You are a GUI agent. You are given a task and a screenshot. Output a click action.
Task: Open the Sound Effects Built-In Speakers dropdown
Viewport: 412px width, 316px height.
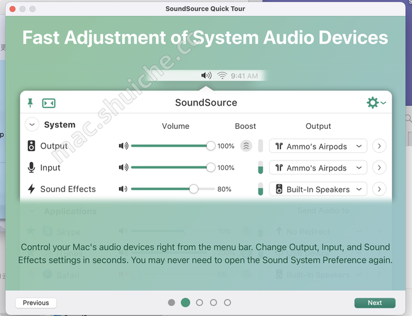[x=318, y=189]
